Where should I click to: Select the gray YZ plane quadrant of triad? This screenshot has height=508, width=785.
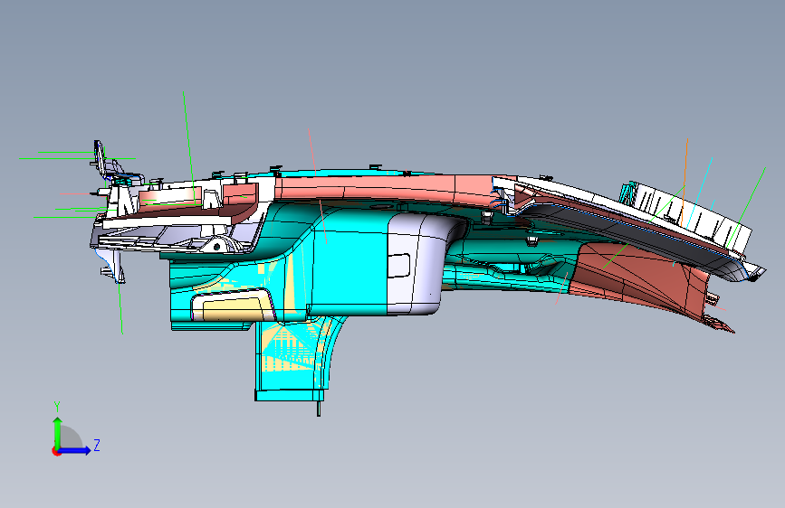pyautogui.click(x=70, y=438)
